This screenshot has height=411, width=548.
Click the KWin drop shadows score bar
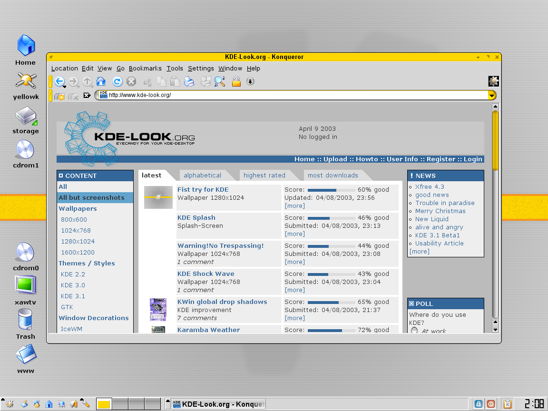(331, 302)
